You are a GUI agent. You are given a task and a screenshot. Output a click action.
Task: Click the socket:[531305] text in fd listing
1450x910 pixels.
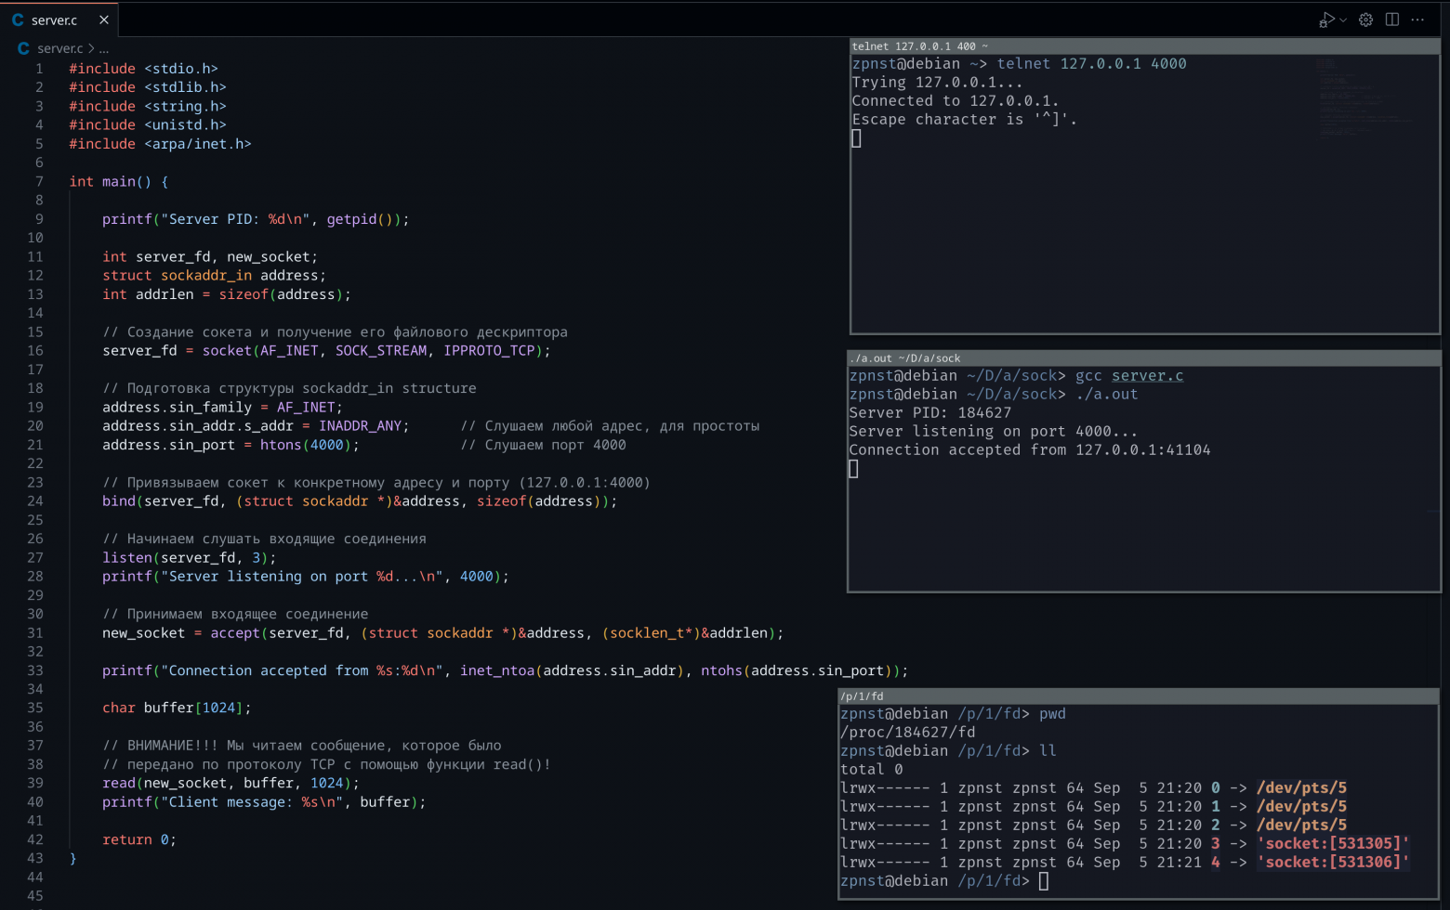coord(1333,843)
